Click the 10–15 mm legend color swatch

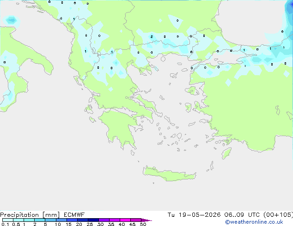(x=61, y=220)
